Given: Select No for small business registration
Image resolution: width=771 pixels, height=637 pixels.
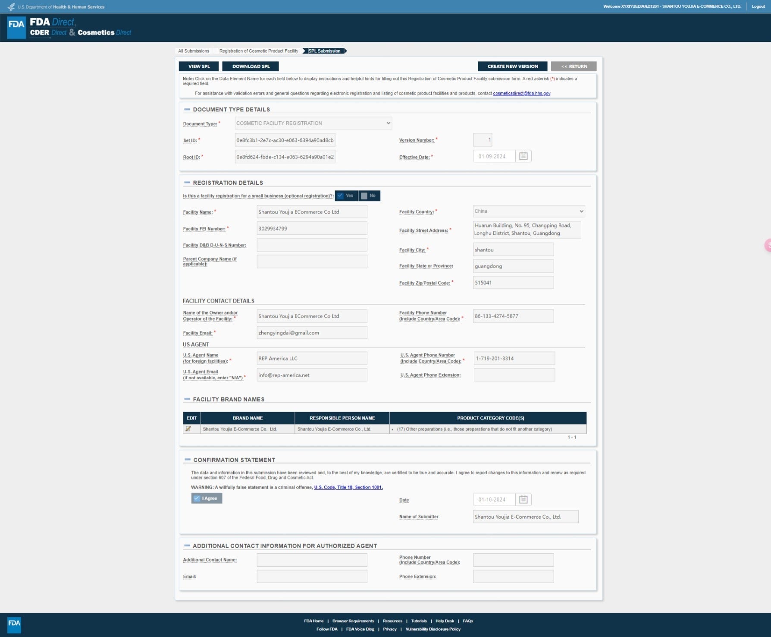Looking at the screenshot, I should pyautogui.click(x=369, y=196).
